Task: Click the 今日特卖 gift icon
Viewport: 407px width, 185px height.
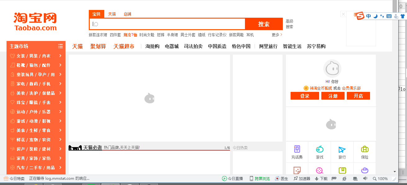Action: (x=6, y=178)
